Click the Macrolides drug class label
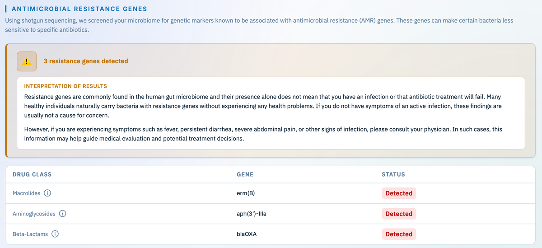The image size is (542, 248). click(x=26, y=193)
